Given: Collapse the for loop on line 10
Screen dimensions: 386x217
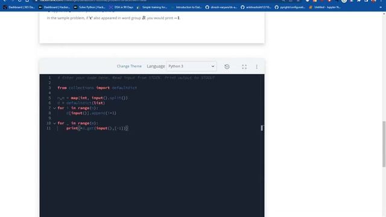Looking at the screenshot, I should [54, 123].
